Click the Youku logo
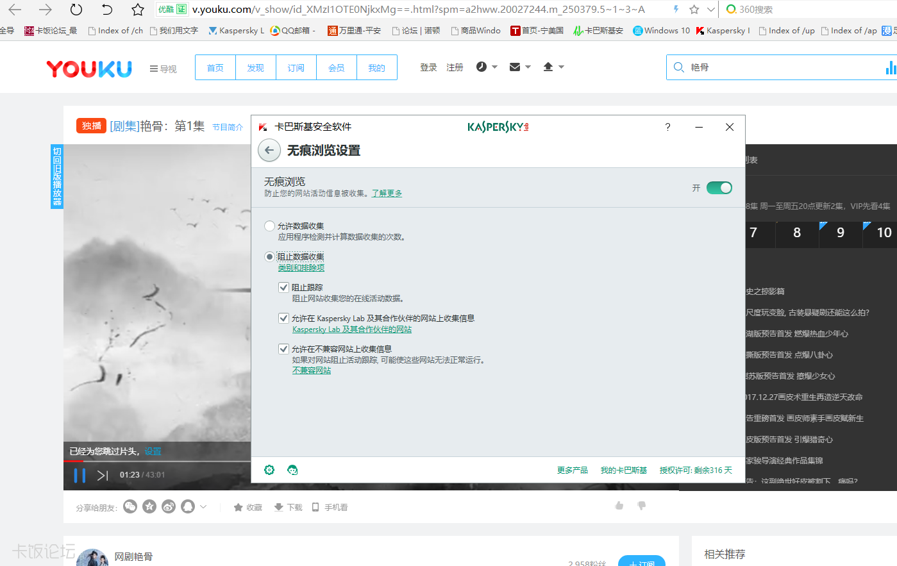Image resolution: width=897 pixels, height=566 pixels. [89, 69]
